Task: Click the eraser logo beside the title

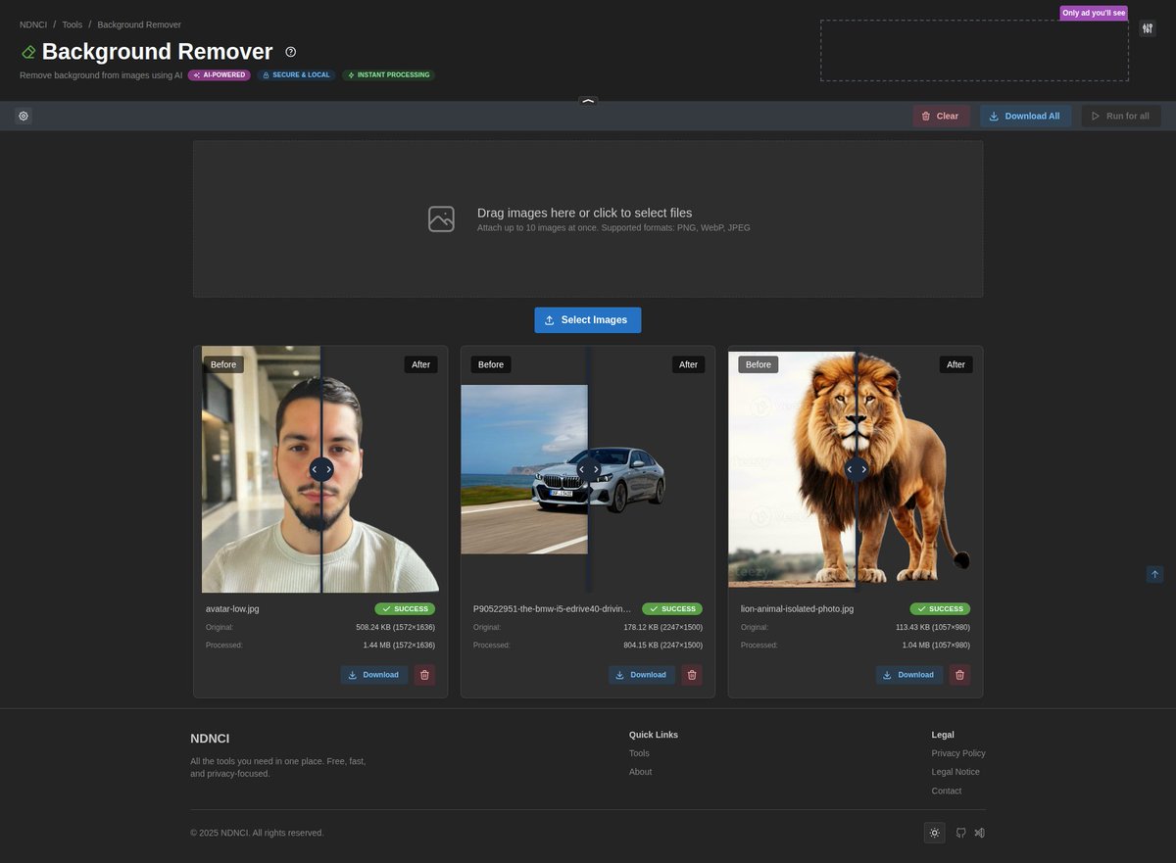Action: (x=28, y=52)
